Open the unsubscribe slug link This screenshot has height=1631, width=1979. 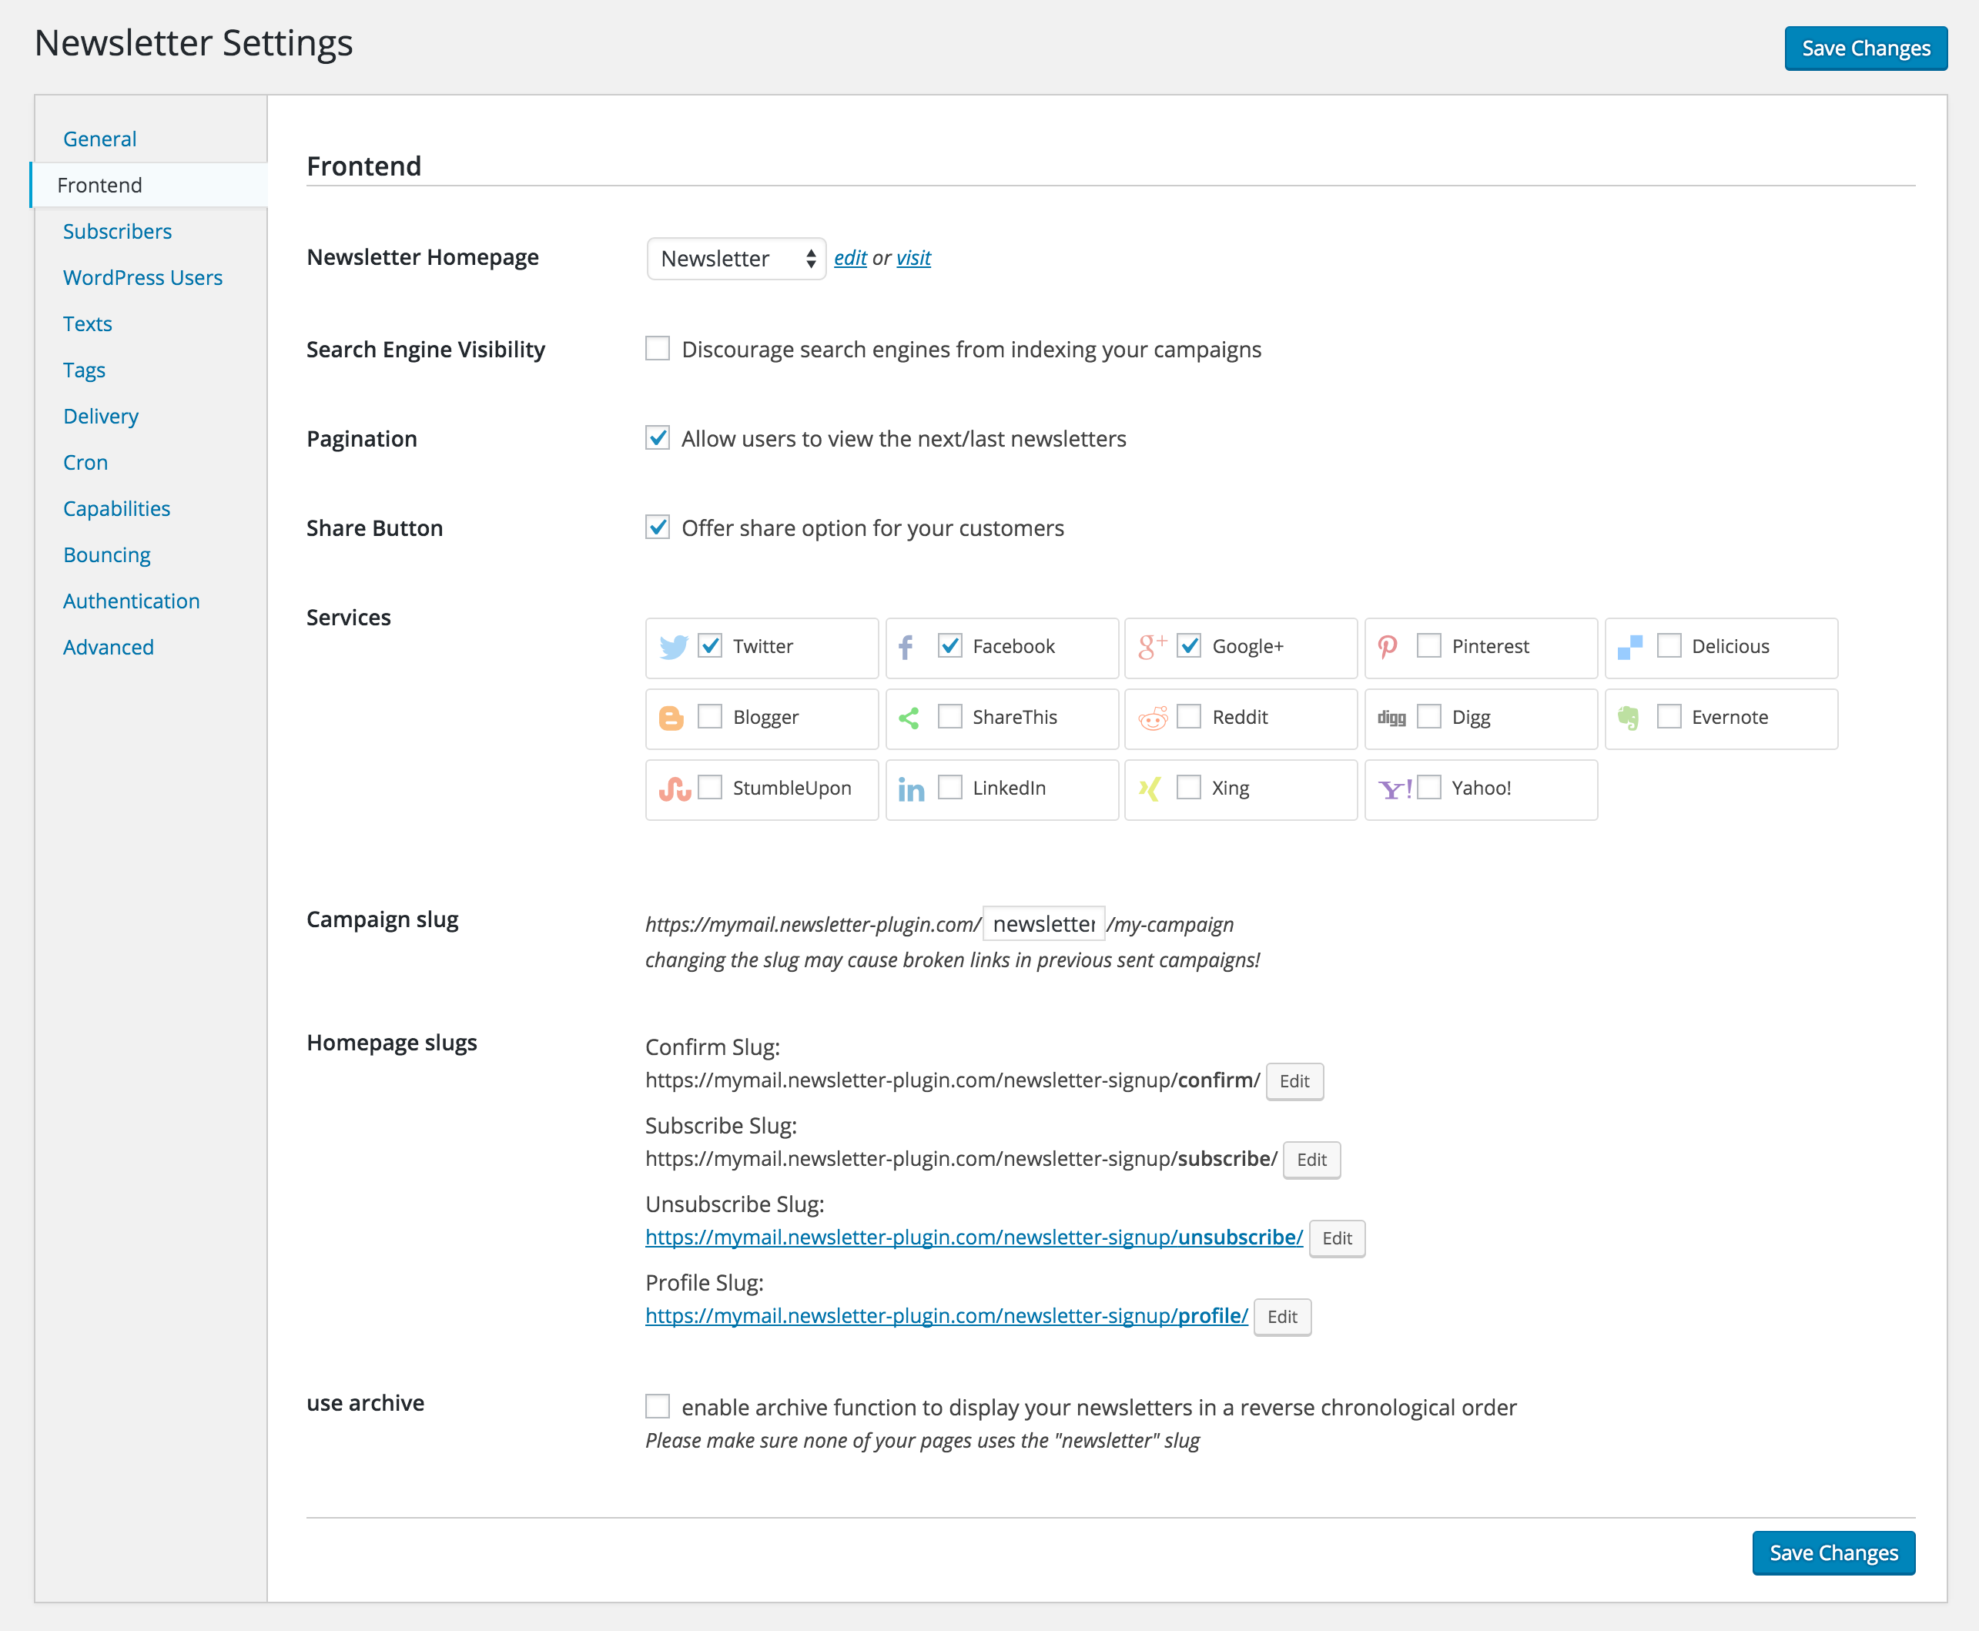point(973,1237)
